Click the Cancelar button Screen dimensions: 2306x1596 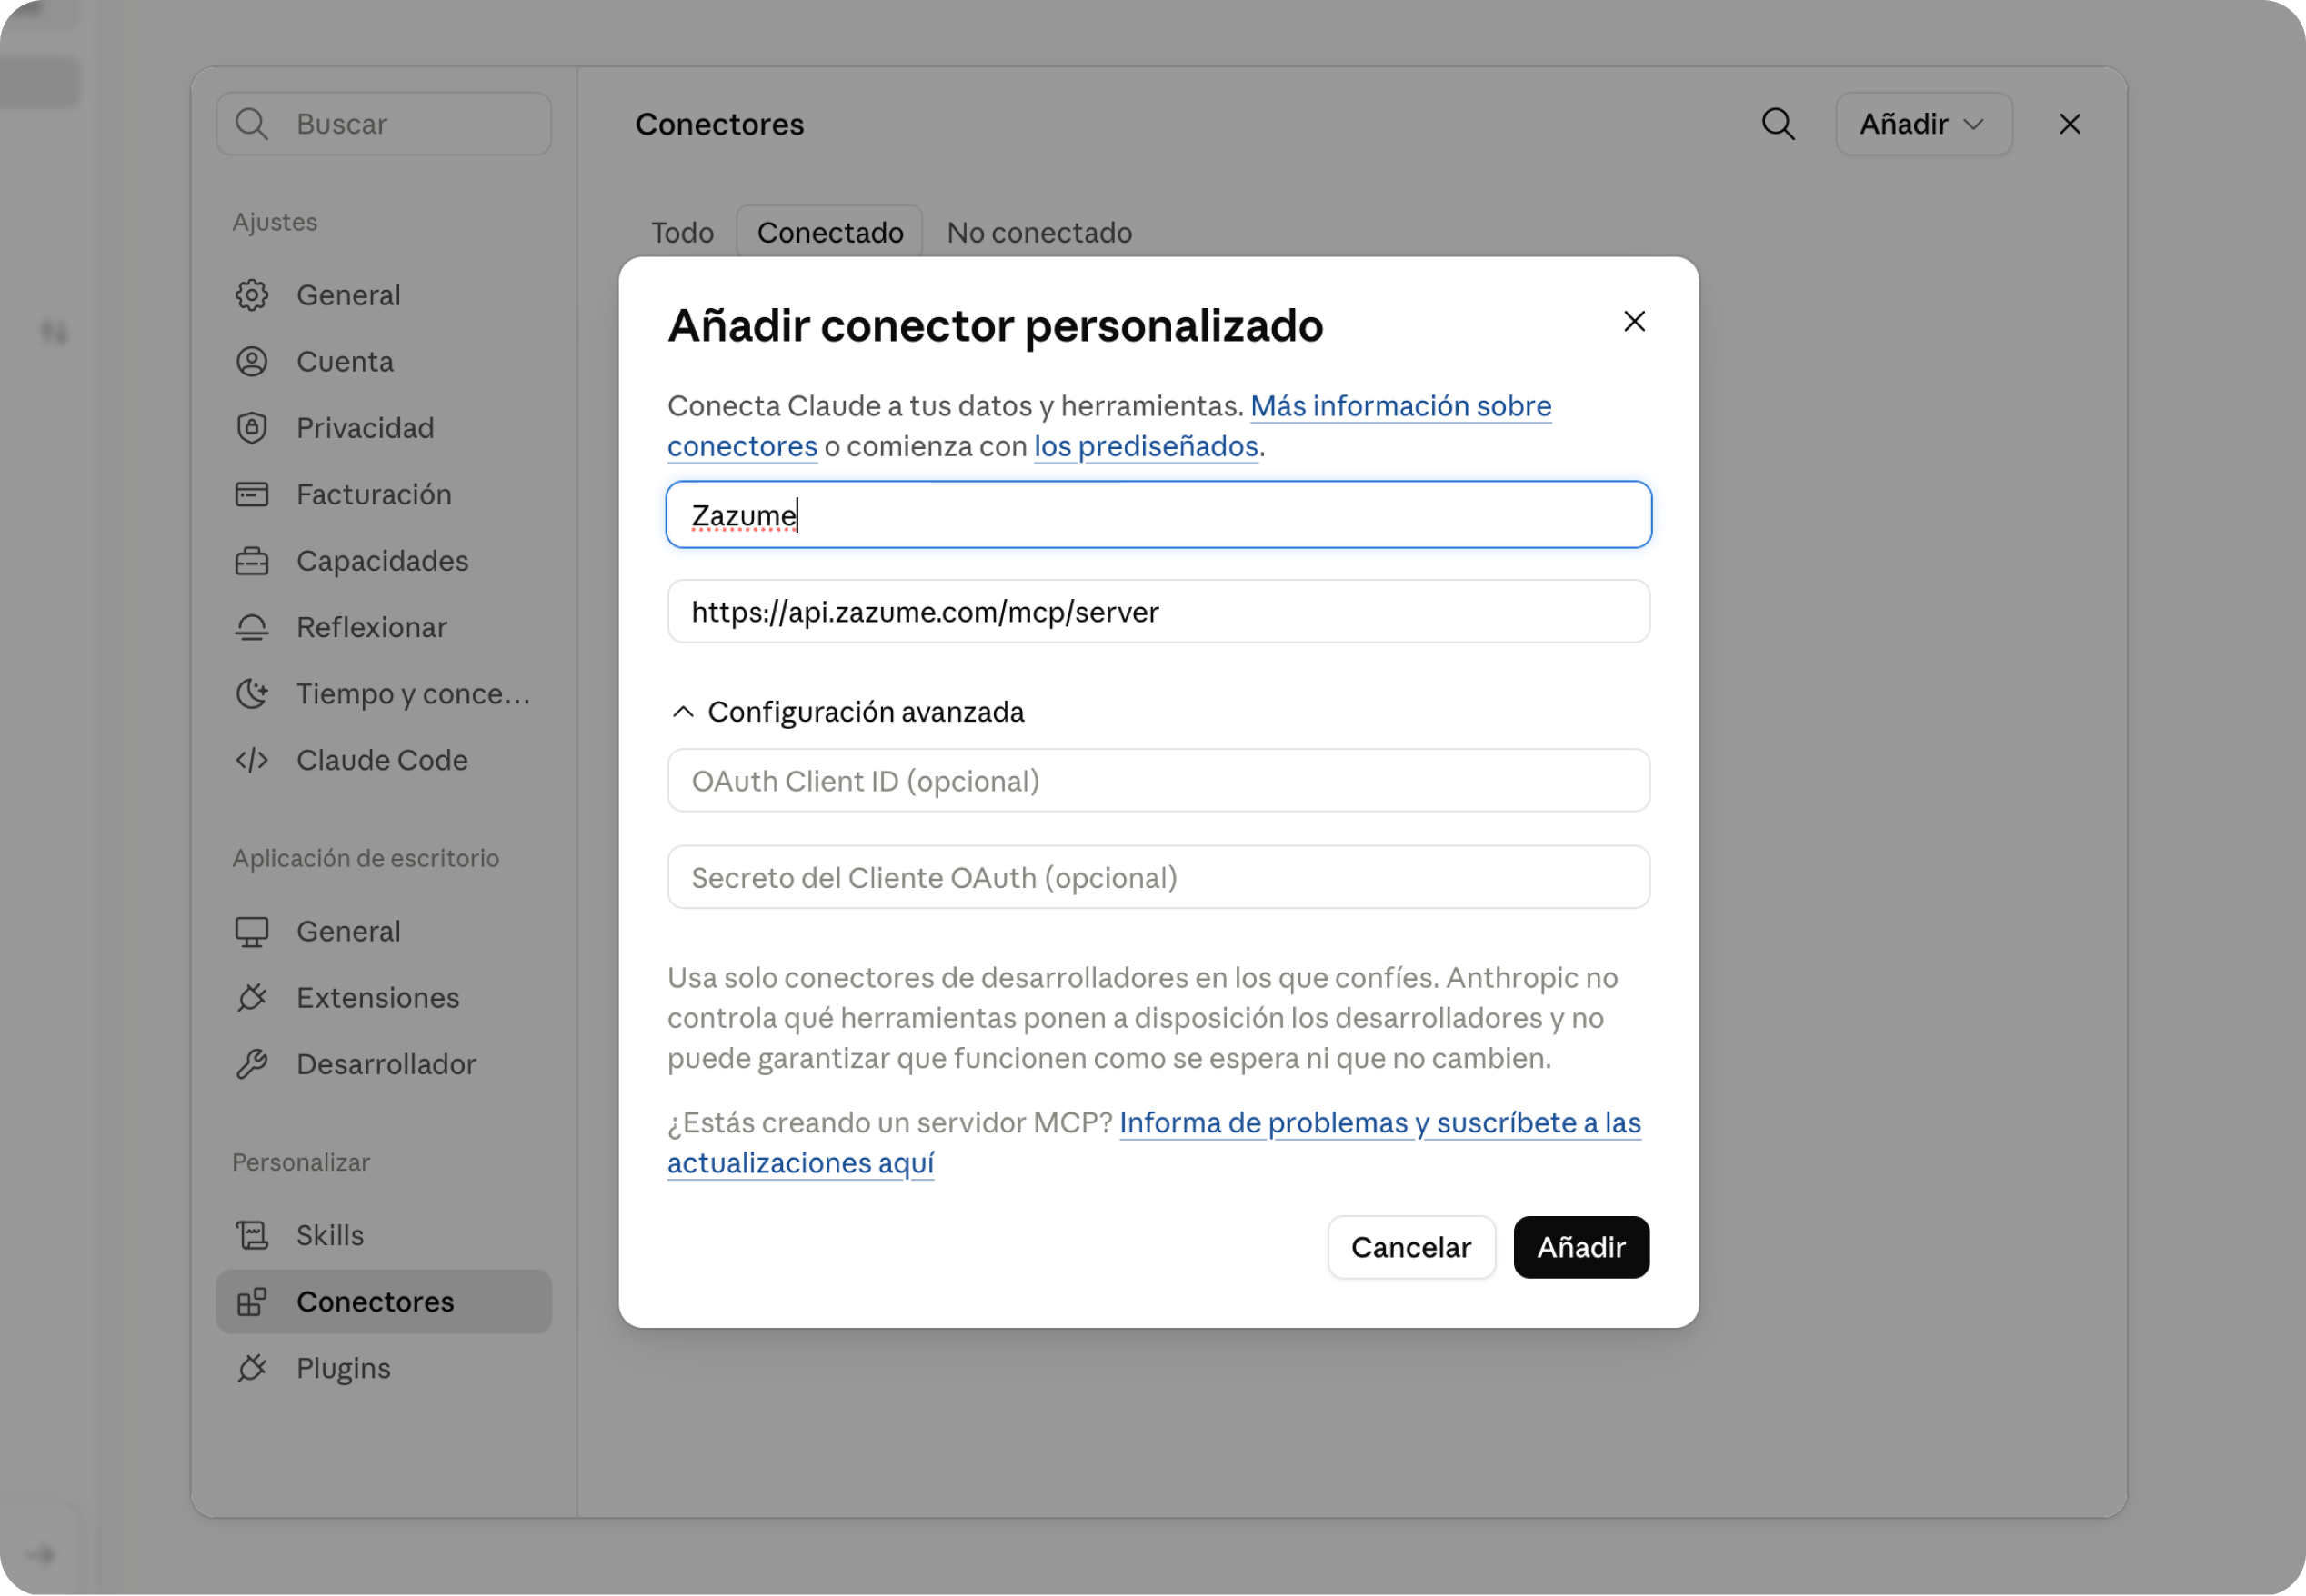pos(1410,1248)
